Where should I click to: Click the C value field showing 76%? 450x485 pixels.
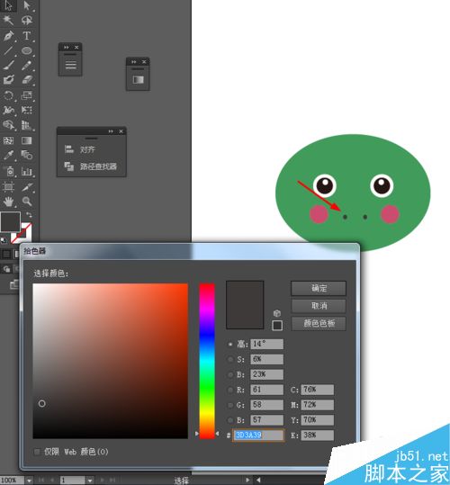pos(318,390)
